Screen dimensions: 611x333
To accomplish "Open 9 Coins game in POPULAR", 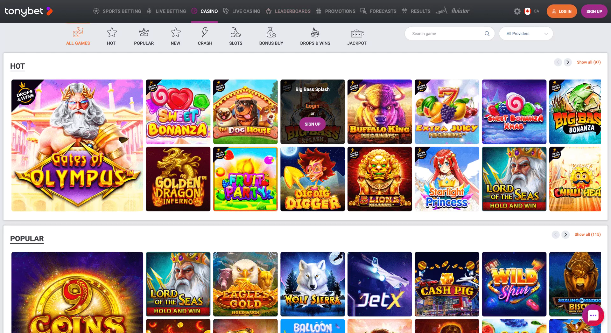I will 77,293.
